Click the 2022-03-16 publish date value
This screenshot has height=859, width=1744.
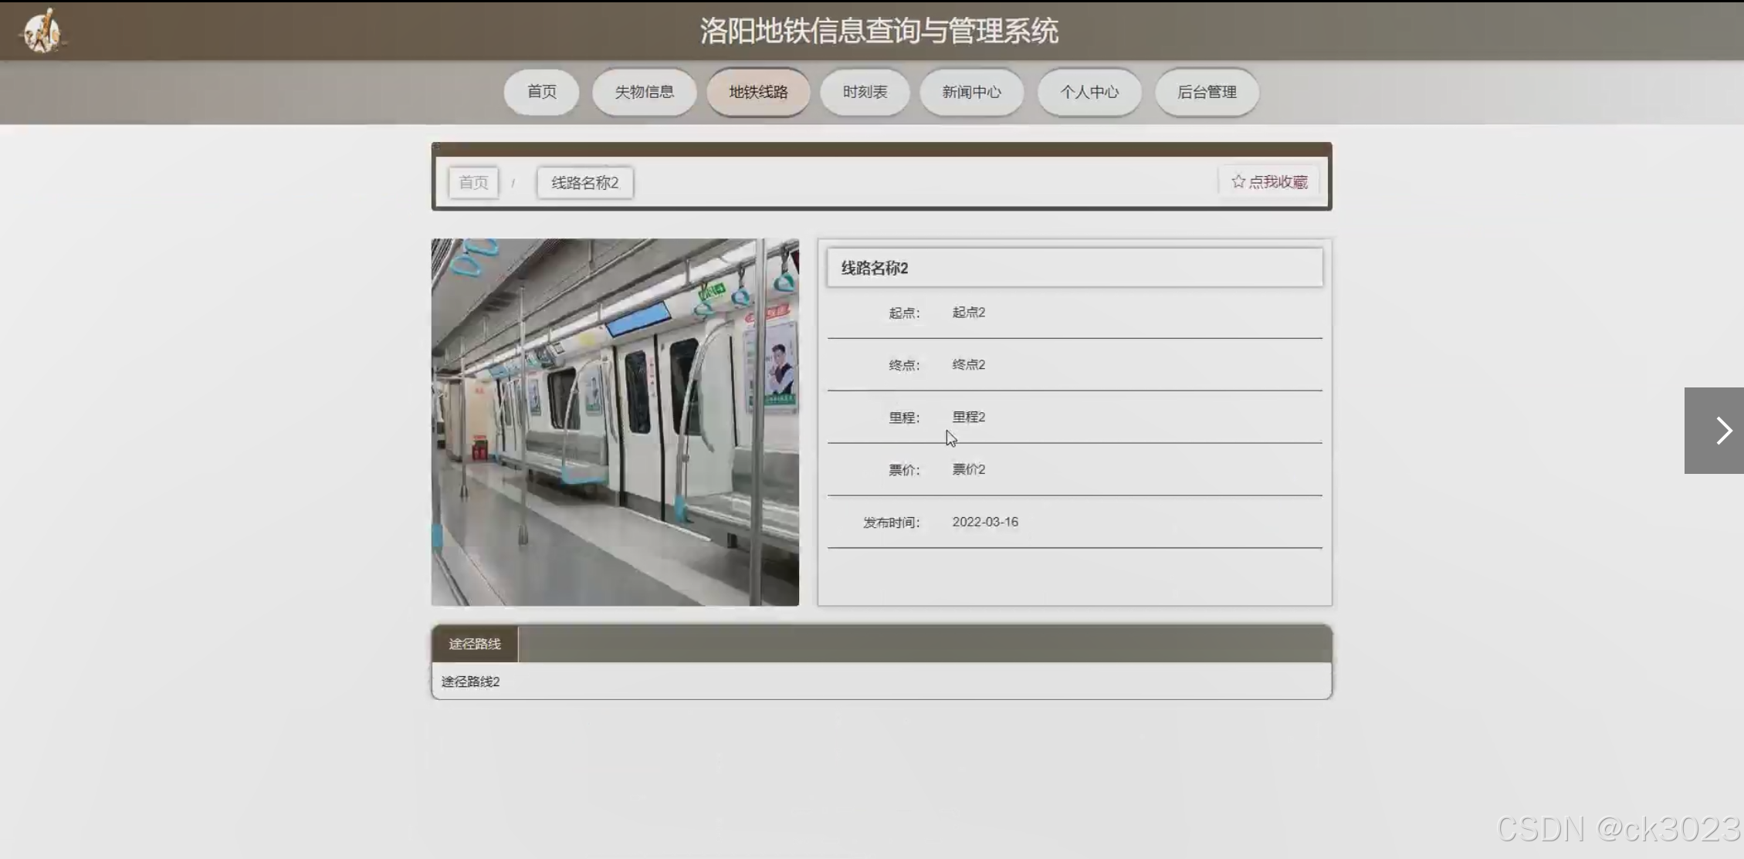pyautogui.click(x=984, y=522)
